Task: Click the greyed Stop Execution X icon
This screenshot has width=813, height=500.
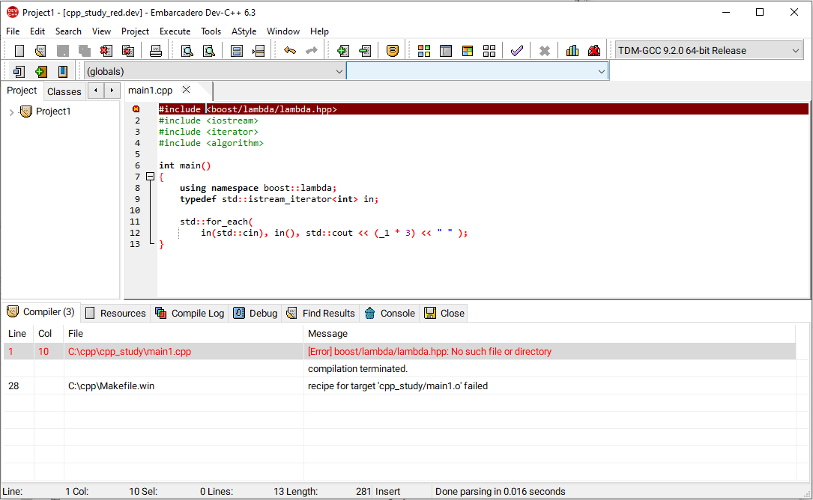Action: (545, 51)
